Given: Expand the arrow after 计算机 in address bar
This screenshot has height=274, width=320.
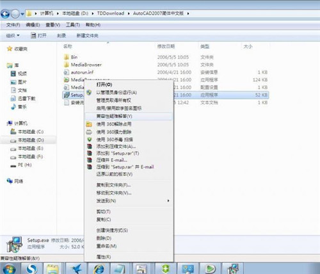Looking at the screenshot, I should point(58,13).
